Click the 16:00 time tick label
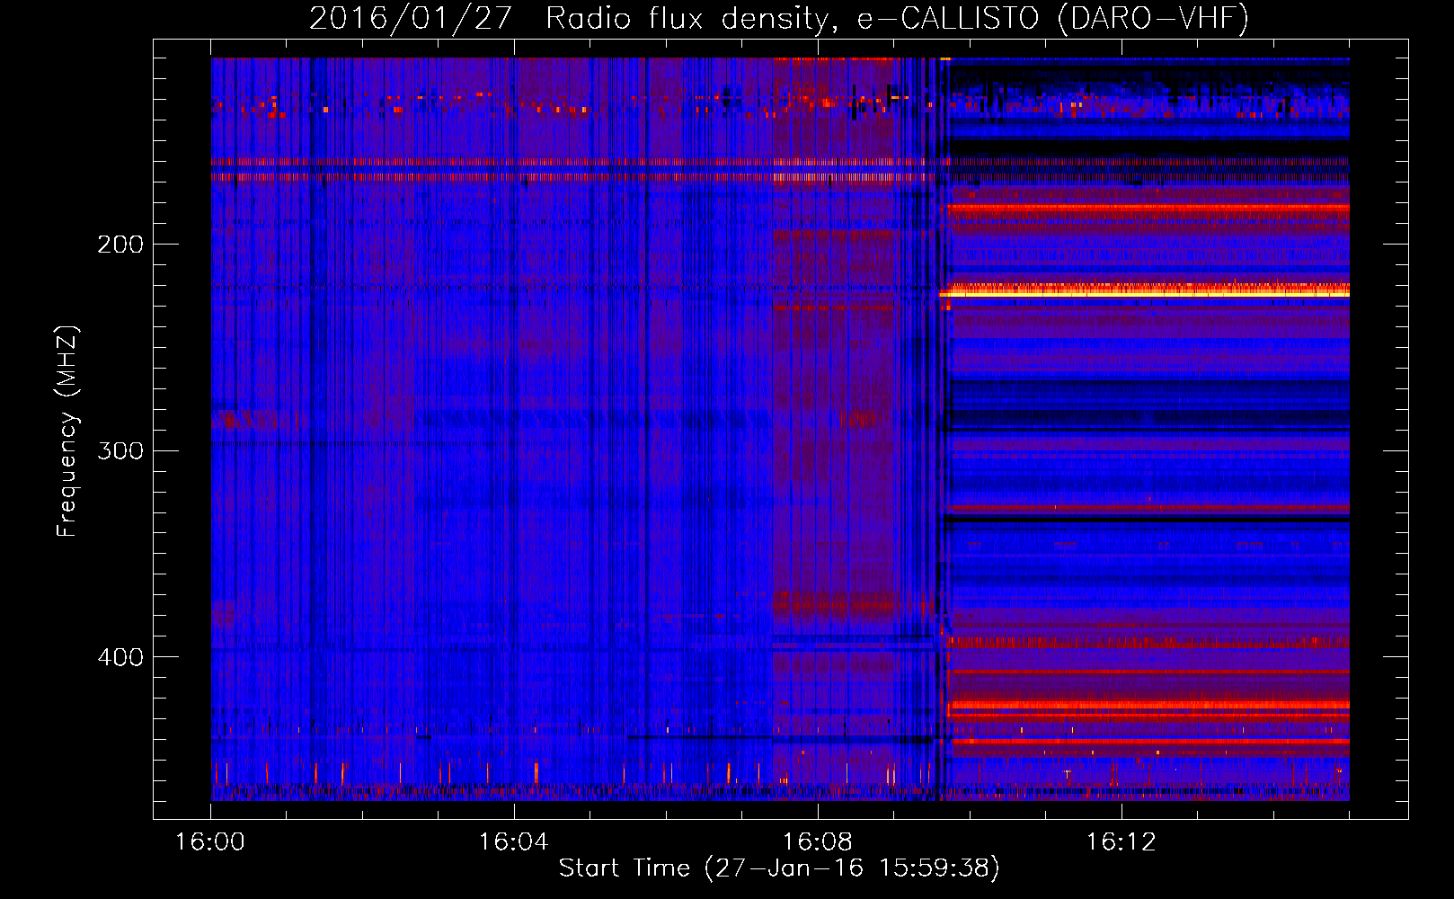The height and width of the screenshot is (899, 1454). click(209, 842)
